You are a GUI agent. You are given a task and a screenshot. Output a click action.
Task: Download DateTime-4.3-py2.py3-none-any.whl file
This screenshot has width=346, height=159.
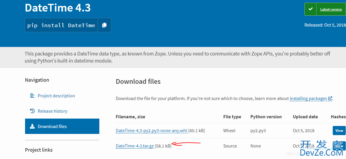click(x=151, y=131)
